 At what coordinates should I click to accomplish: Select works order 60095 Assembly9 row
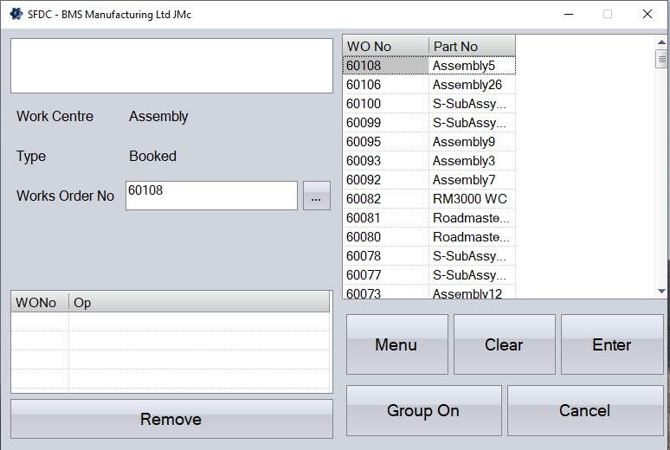coord(428,142)
